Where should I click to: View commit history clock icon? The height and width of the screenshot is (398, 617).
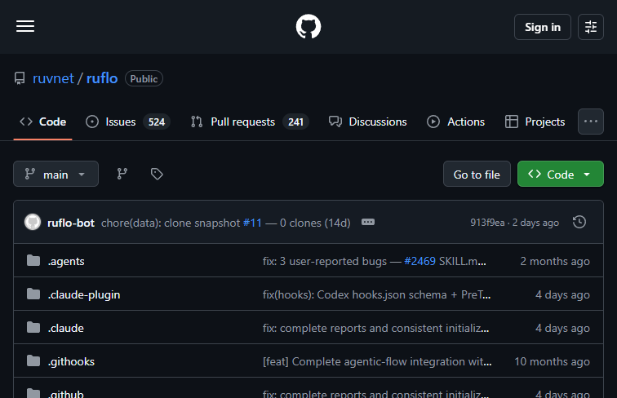tap(579, 222)
